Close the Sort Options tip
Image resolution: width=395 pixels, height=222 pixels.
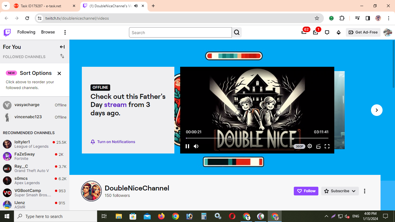pos(59,73)
